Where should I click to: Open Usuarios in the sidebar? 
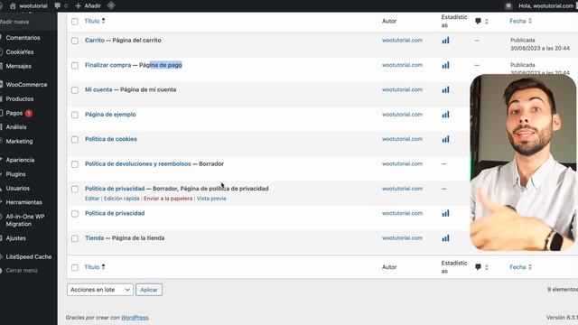pos(18,188)
